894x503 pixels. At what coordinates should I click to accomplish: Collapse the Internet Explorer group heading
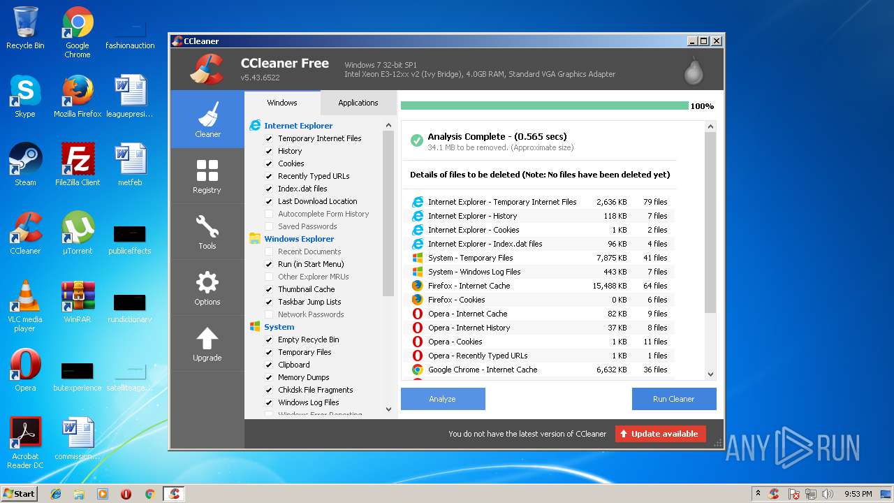(298, 126)
